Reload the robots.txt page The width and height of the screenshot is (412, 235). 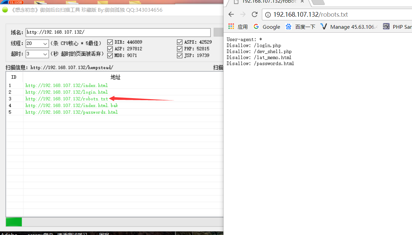[x=255, y=14]
